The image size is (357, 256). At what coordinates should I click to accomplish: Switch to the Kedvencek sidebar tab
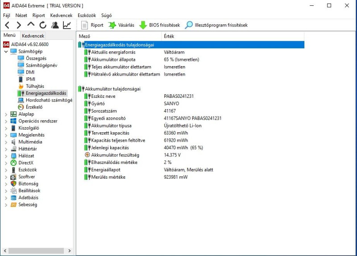click(33, 36)
